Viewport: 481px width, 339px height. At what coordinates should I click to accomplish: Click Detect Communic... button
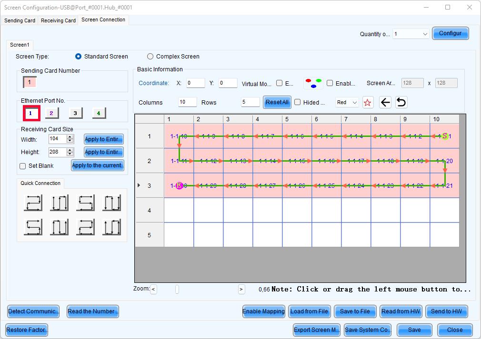[33, 311]
